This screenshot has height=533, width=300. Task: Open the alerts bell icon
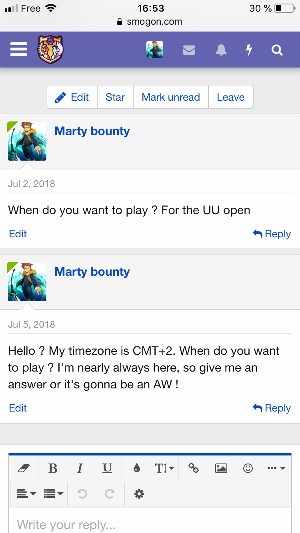[221, 50]
